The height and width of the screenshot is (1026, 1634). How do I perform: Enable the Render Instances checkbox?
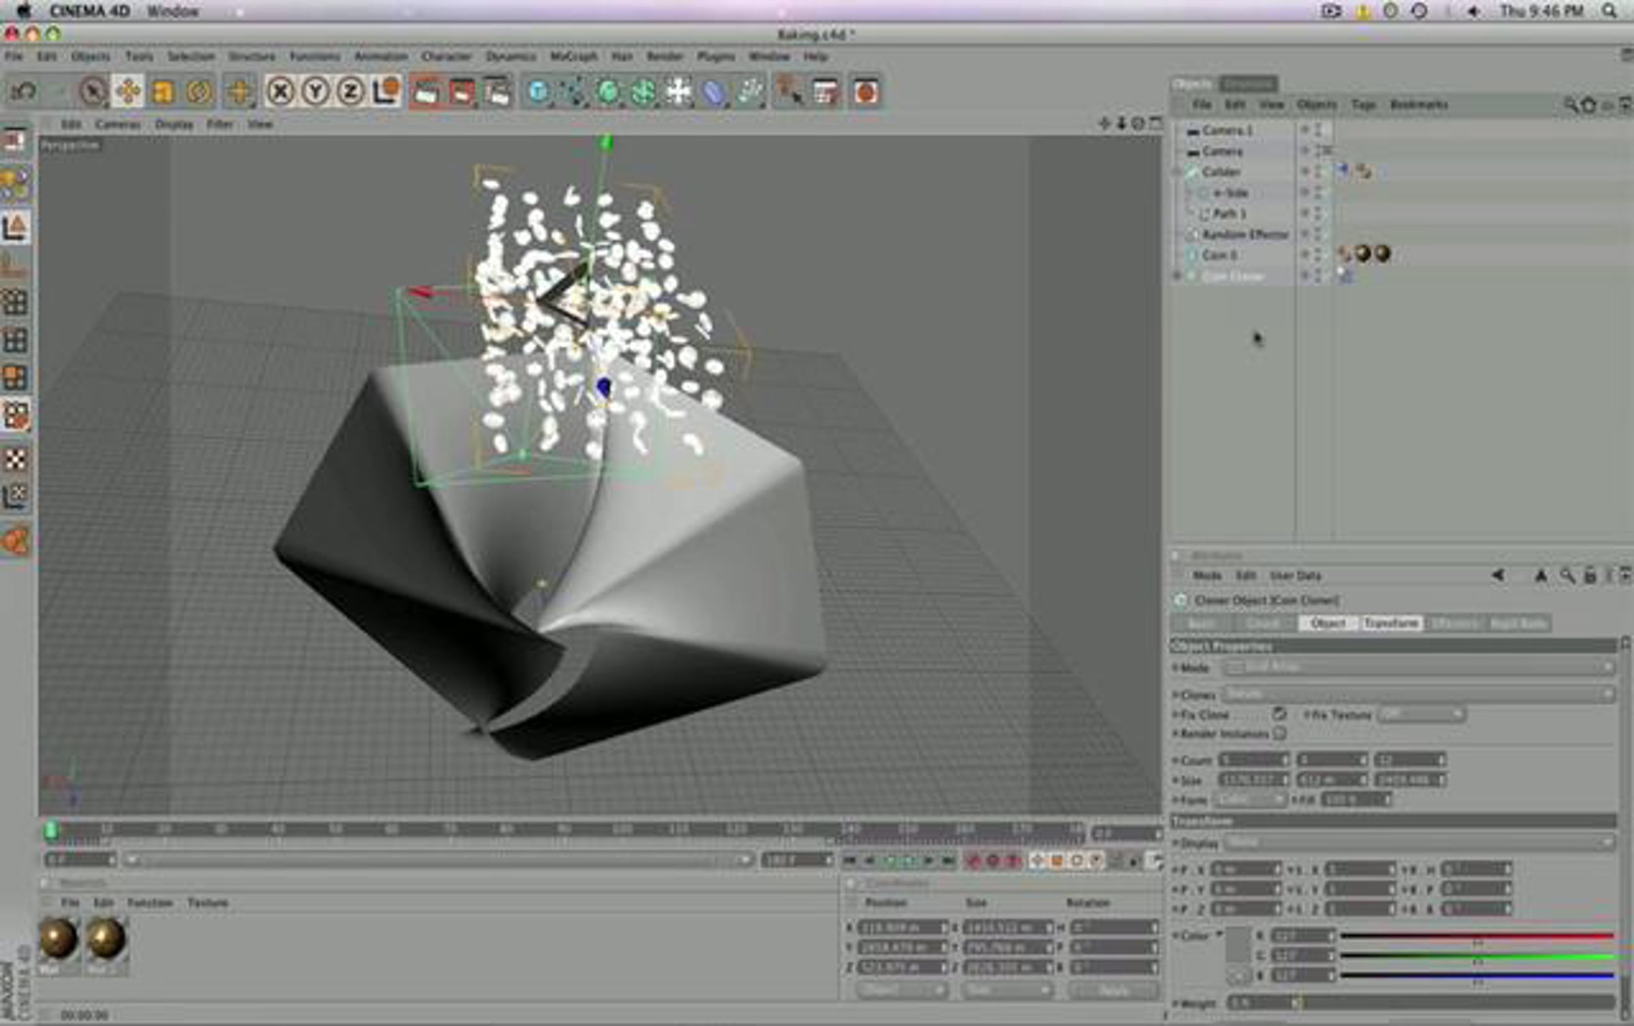coord(1279,733)
